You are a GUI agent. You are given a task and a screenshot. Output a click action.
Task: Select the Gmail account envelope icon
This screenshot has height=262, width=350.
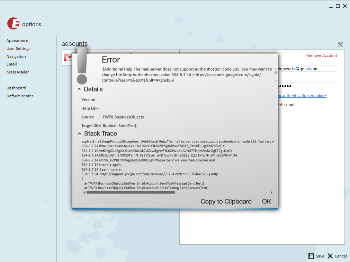pyautogui.click(x=68, y=57)
